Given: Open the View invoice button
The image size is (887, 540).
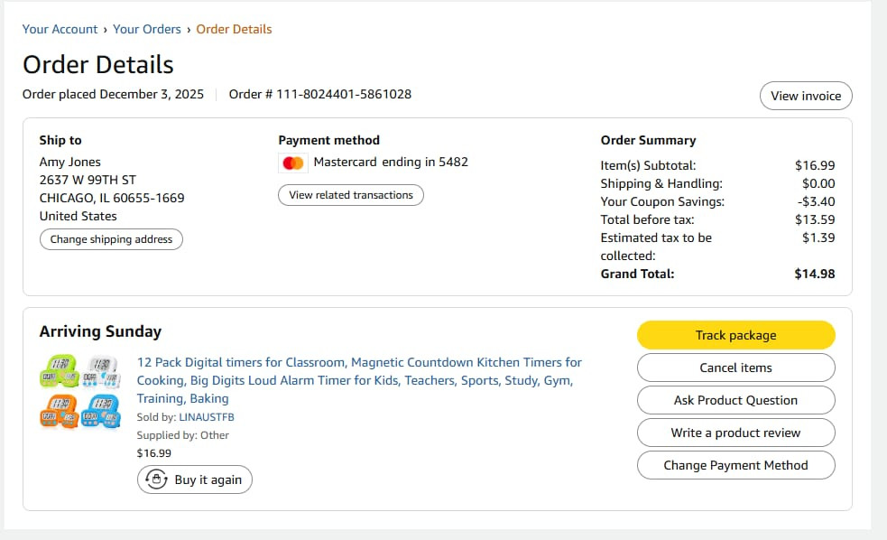Looking at the screenshot, I should click(806, 96).
